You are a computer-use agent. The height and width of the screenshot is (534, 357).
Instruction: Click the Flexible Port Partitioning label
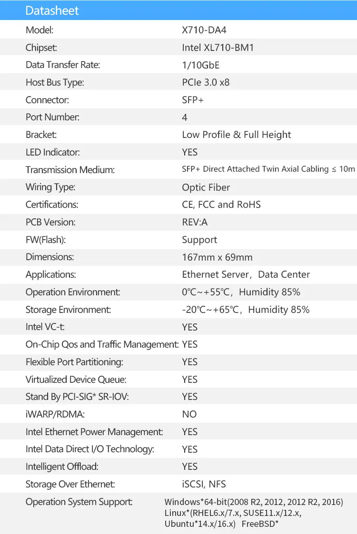tap(74, 362)
